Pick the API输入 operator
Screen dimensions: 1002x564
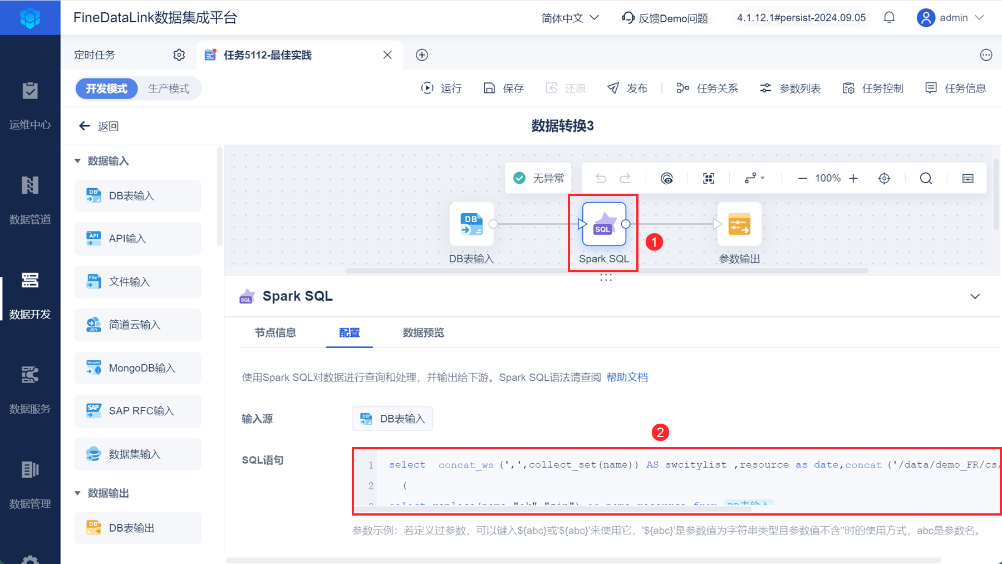[138, 238]
